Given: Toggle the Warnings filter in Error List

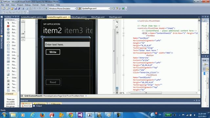Looking at the screenshot, I should 39,104.
